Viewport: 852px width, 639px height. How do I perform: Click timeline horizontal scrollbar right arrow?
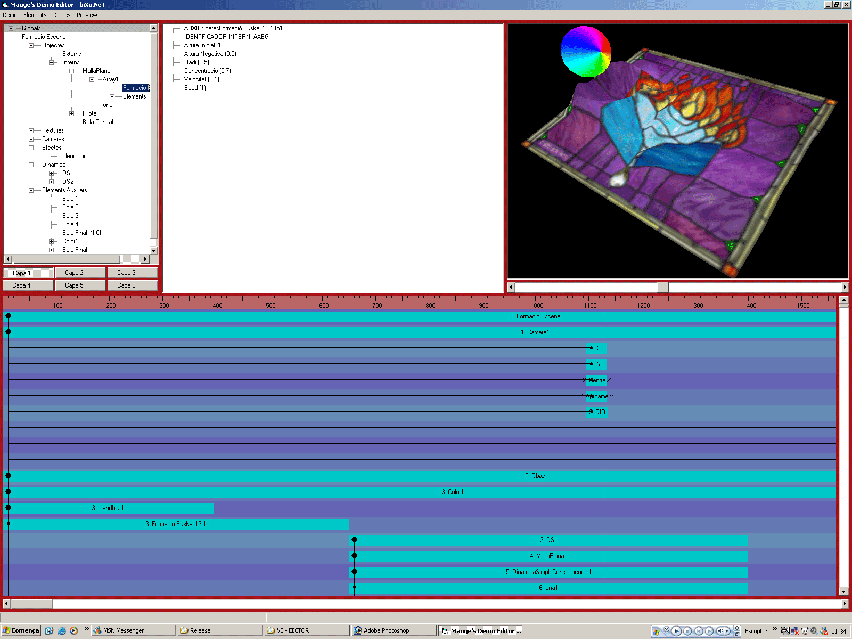tap(845, 604)
